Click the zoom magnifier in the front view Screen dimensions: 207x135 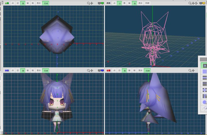(88, 71)
